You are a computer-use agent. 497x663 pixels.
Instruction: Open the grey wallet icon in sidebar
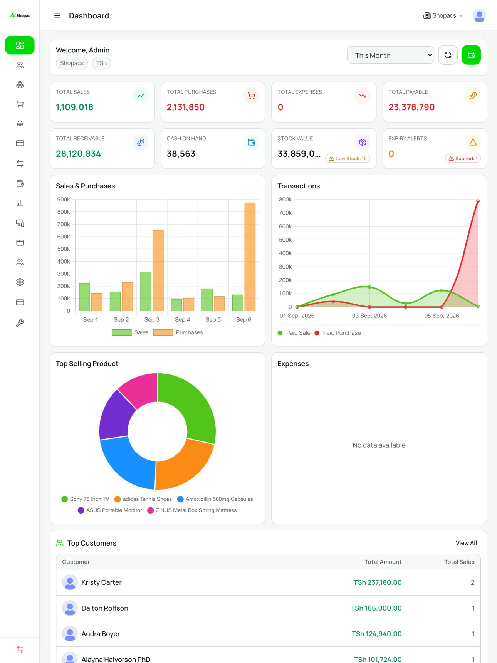(20, 183)
